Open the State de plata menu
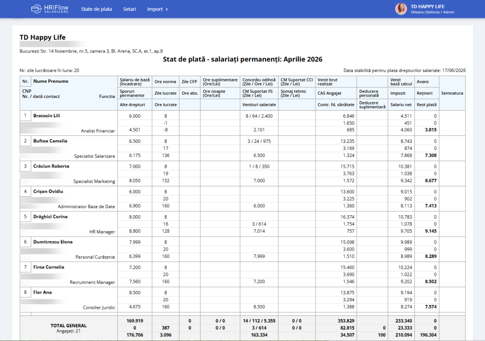This screenshot has width=485, height=341. pyautogui.click(x=97, y=9)
